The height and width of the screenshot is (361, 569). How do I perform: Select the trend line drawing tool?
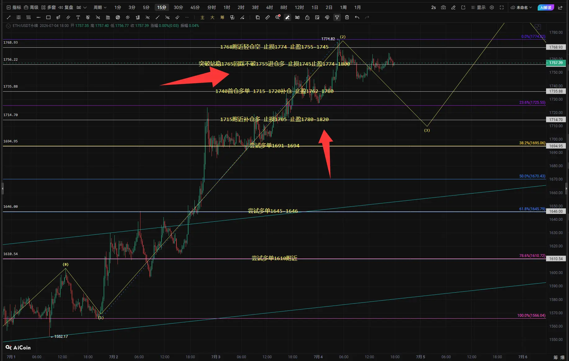9,17
